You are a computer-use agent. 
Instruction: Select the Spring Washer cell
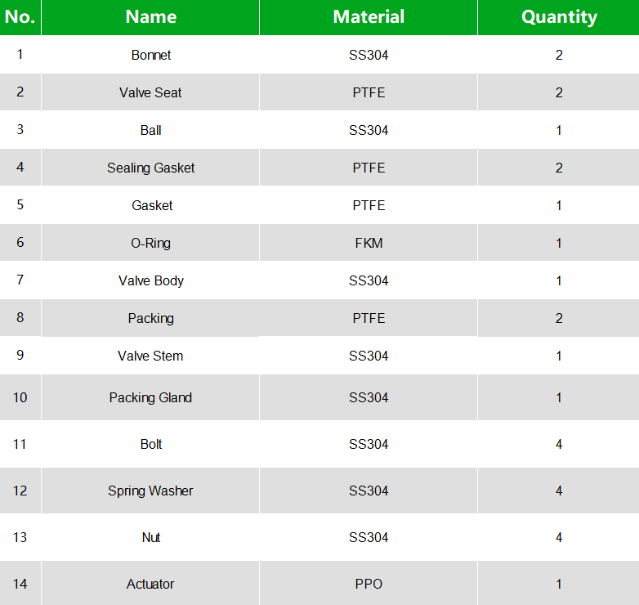[x=150, y=491]
